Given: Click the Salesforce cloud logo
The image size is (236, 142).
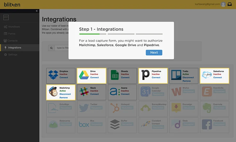Looking at the screenshot, I should pyautogui.click(x=207, y=75).
